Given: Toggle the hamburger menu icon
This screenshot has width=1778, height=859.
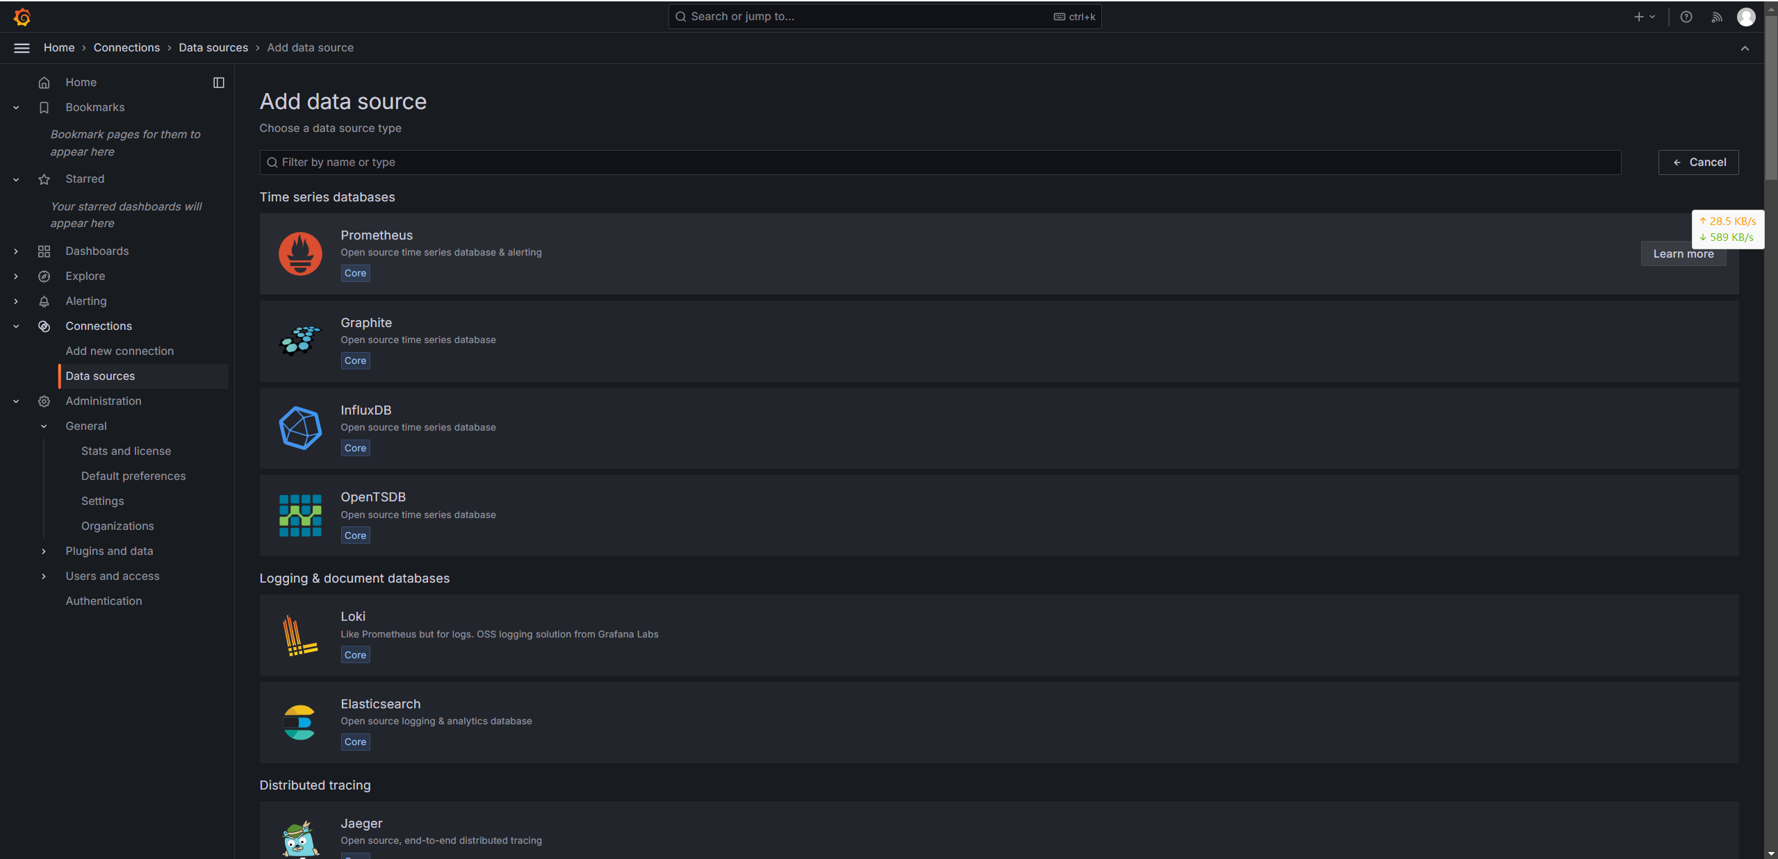Looking at the screenshot, I should click(22, 48).
